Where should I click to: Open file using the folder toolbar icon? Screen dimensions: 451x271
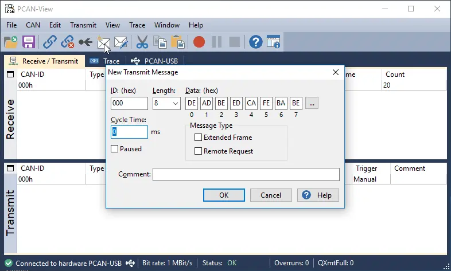tap(11, 42)
